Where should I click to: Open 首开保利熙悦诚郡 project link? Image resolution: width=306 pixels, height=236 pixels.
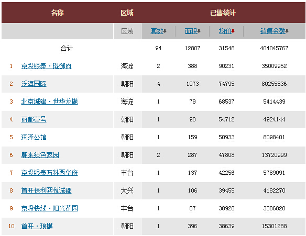46,190
